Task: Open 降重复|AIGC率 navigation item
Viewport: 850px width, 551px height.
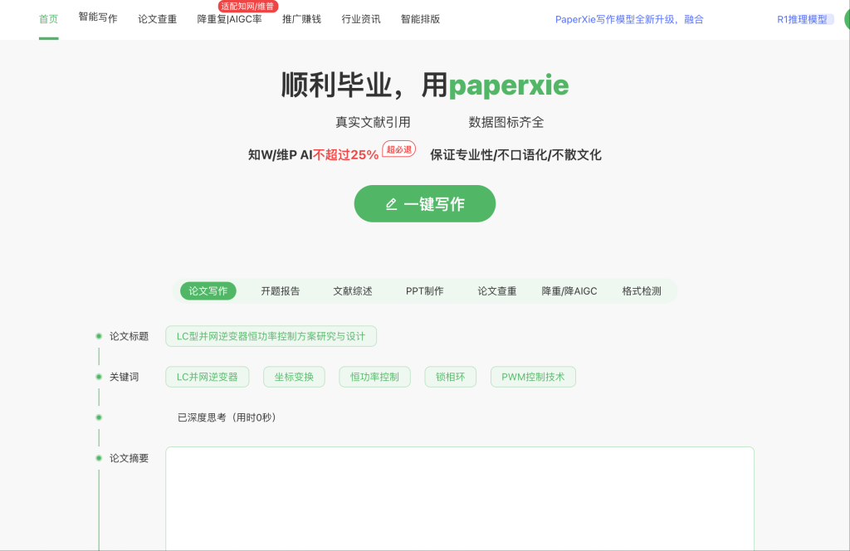Action: [229, 19]
